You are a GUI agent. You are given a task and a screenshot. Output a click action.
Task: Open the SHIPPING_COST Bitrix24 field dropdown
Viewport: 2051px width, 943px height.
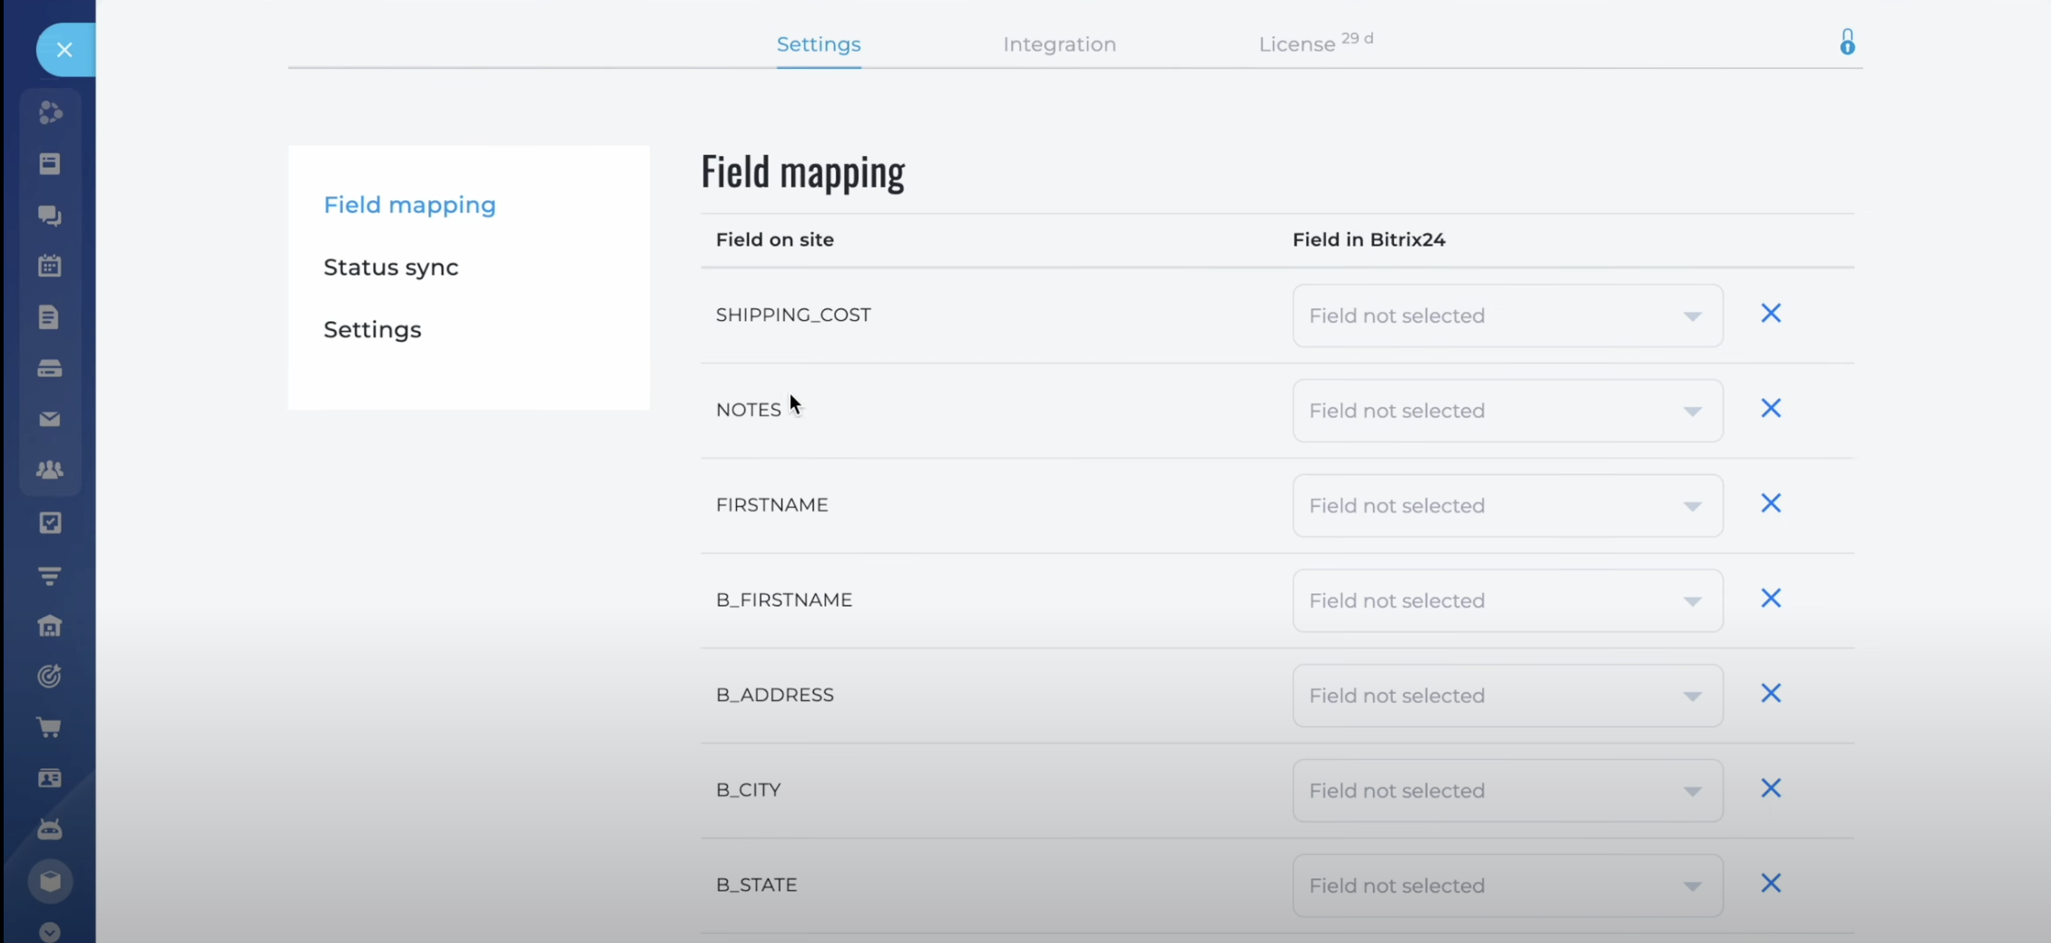[1506, 316]
